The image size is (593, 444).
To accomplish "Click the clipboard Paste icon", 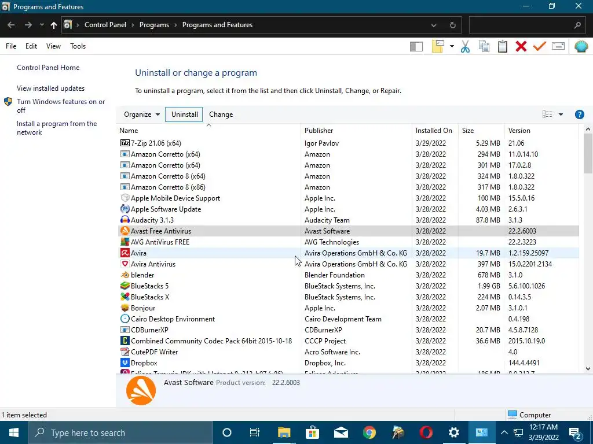I will tap(503, 46).
